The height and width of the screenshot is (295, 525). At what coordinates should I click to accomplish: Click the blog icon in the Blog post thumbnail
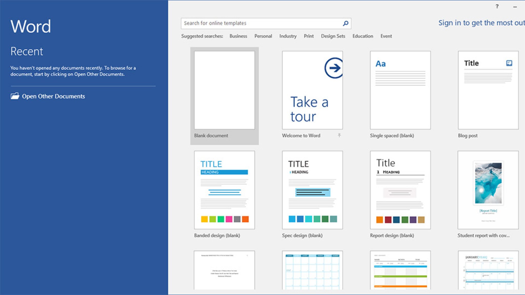tap(509, 63)
